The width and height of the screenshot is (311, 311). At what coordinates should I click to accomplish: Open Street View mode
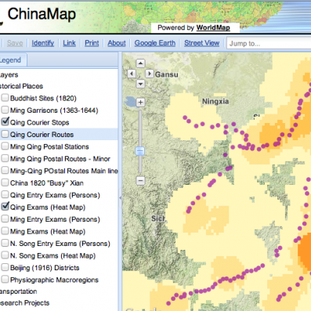[x=201, y=43]
